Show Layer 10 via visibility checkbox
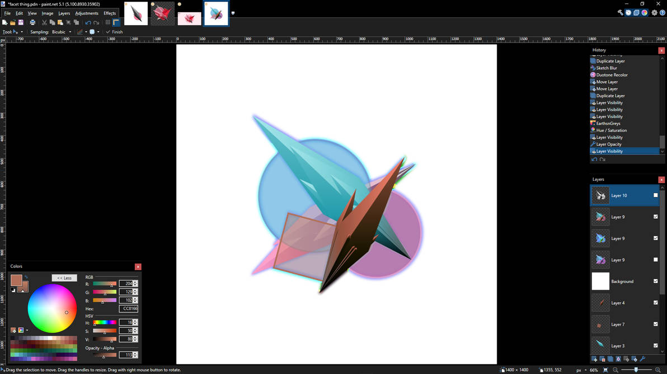 (x=655, y=195)
